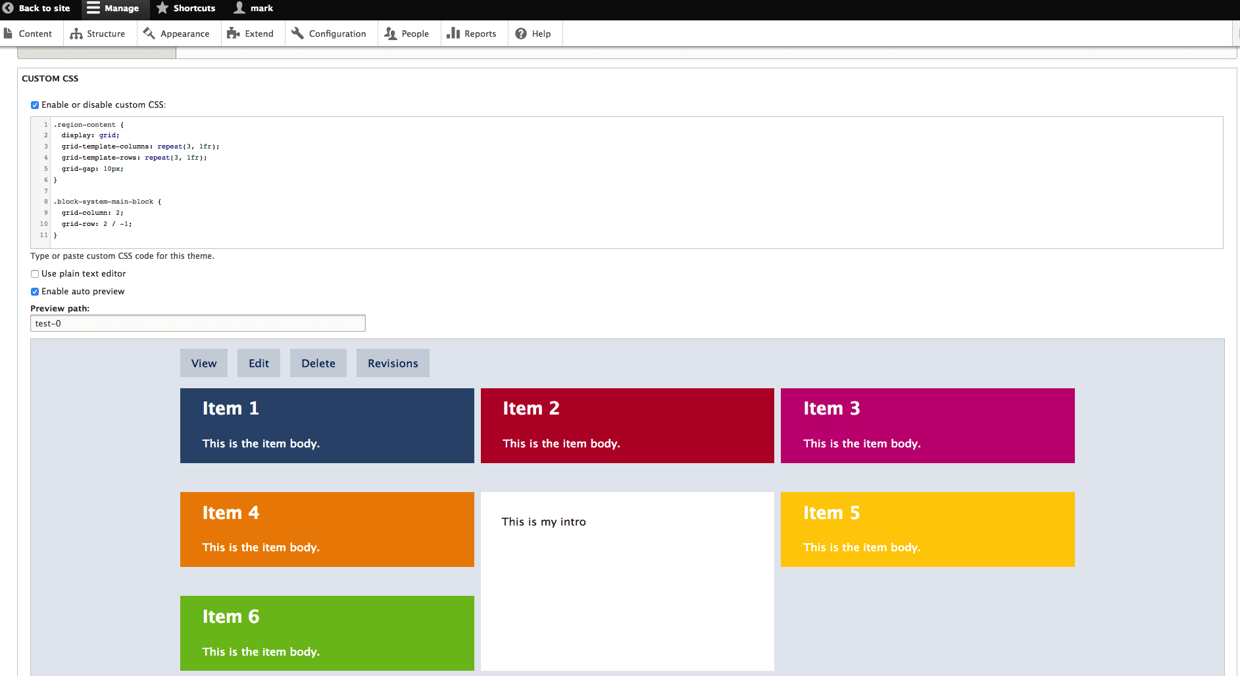Click the Delete tab in preview
The image size is (1240, 676).
coord(318,363)
